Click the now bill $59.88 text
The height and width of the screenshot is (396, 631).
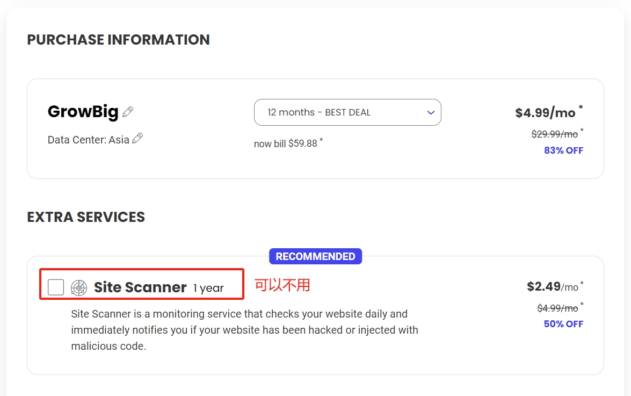(x=286, y=143)
